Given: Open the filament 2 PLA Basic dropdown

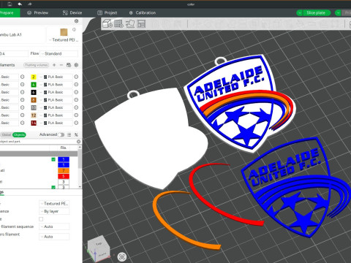Looking at the screenshot, I should (x=56, y=77).
